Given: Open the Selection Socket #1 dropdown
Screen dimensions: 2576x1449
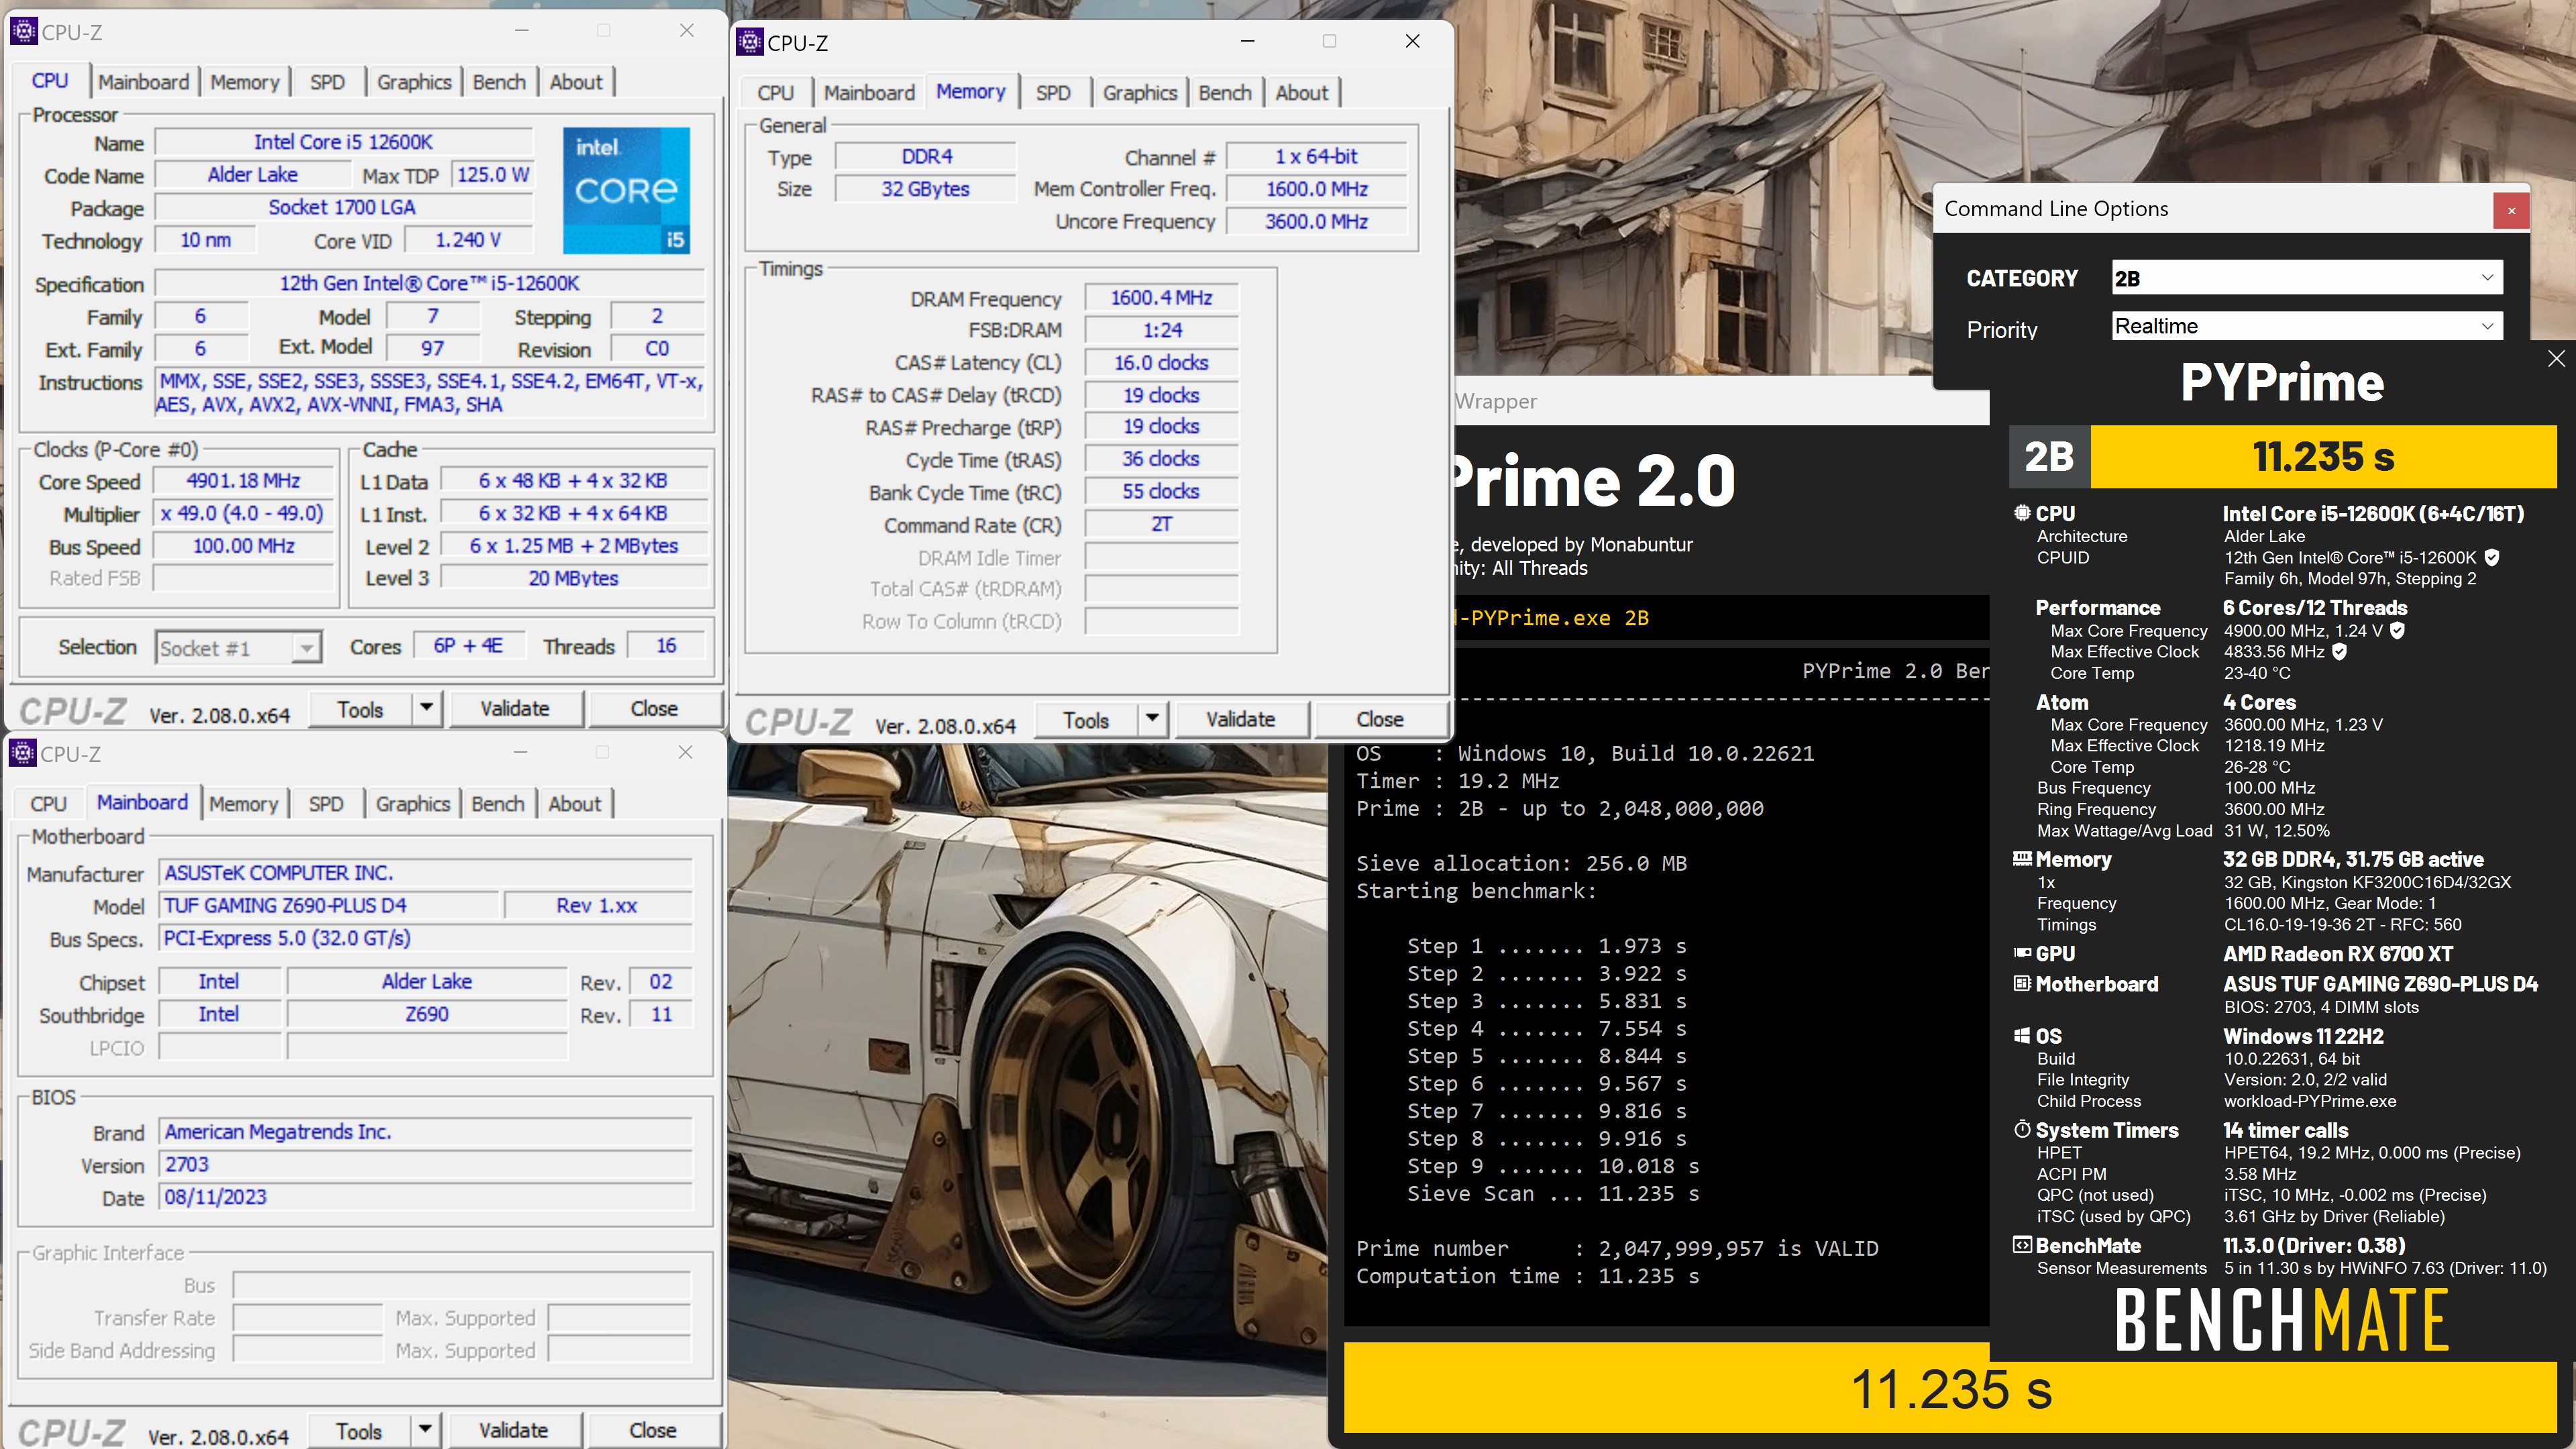Looking at the screenshot, I should click(x=238, y=648).
